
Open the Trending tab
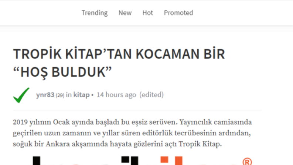click(95, 13)
